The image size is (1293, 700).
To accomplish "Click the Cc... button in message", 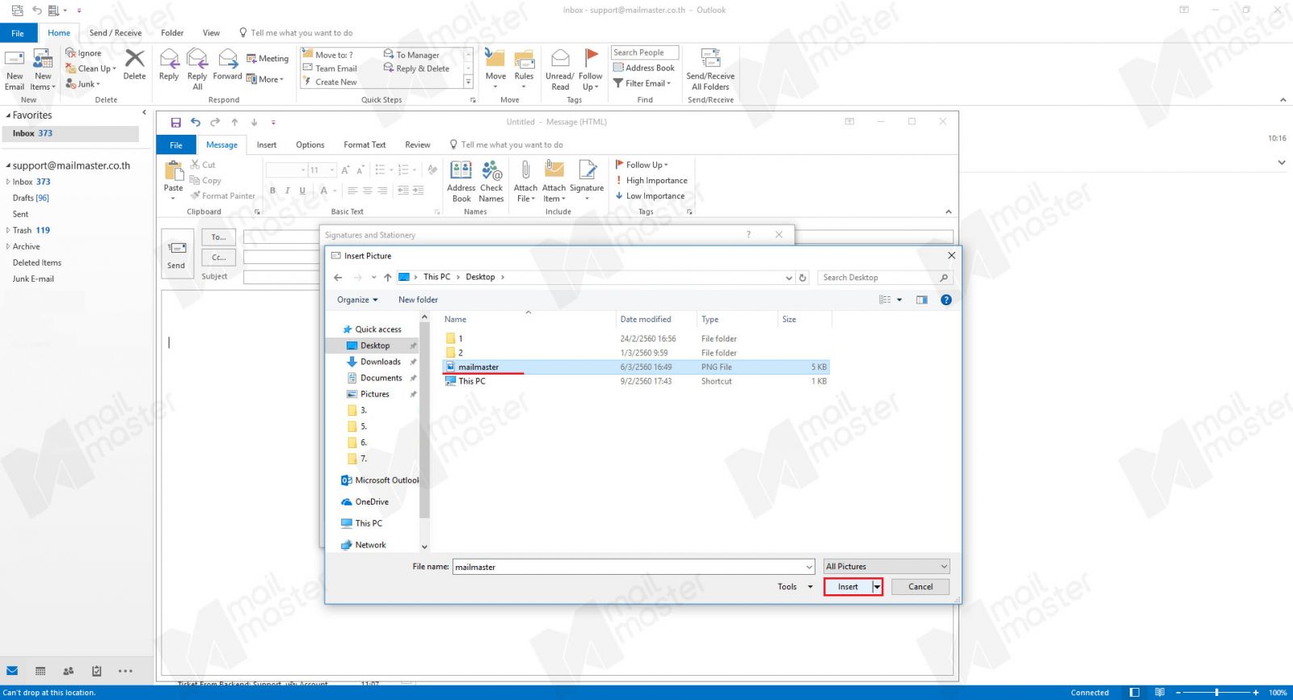I will 219,258.
